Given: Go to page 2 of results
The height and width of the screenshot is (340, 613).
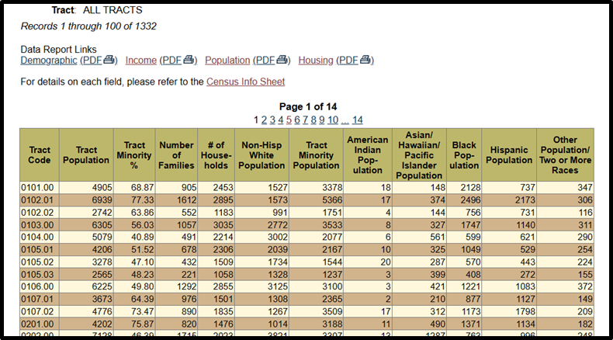Looking at the screenshot, I should click(264, 120).
